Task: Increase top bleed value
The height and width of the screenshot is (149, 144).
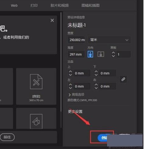Action: (x=70, y=71)
